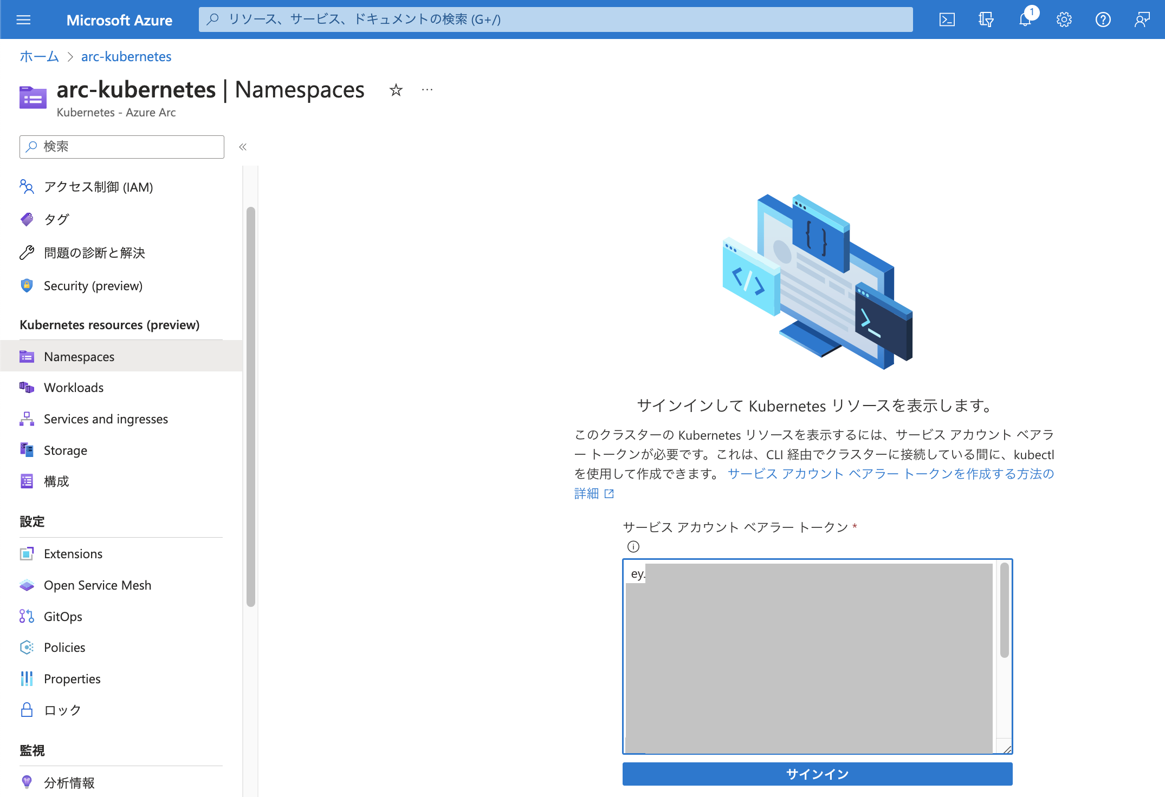Click the 分析情報 lightbulb icon
This screenshot has height=797, width=1165.
point(27,782)
